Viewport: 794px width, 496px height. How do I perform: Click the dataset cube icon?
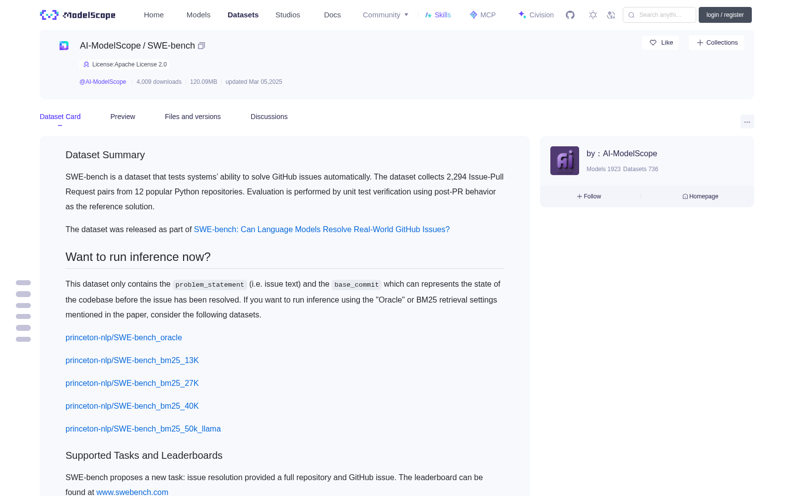click(64, 46)
